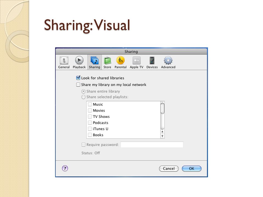Open the Store shopping bag icon
The image size is (263, 197).
click(107, 60)
